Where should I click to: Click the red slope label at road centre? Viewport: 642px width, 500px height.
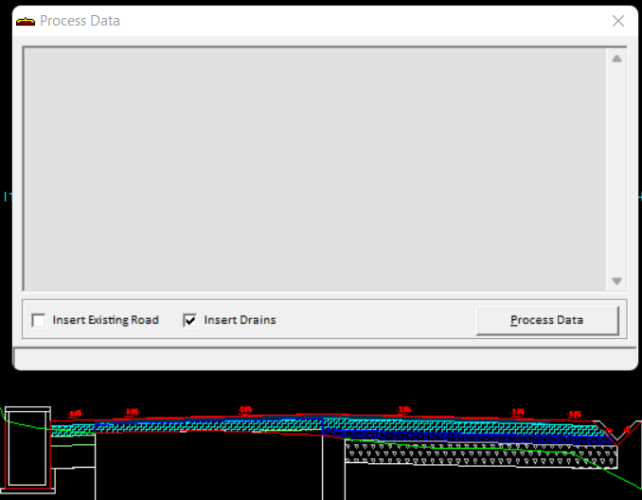click(x=245, y=410)
